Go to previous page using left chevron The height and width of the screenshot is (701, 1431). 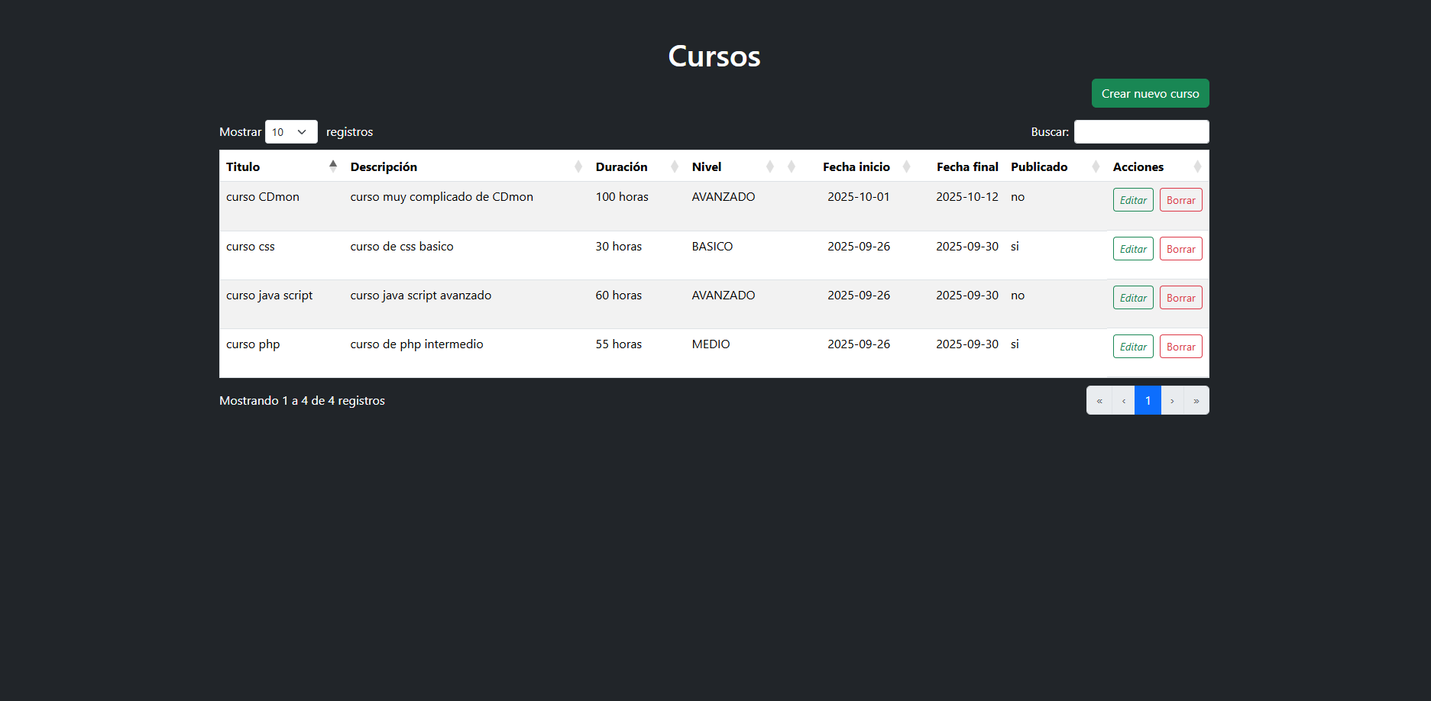click(1123, 401)
